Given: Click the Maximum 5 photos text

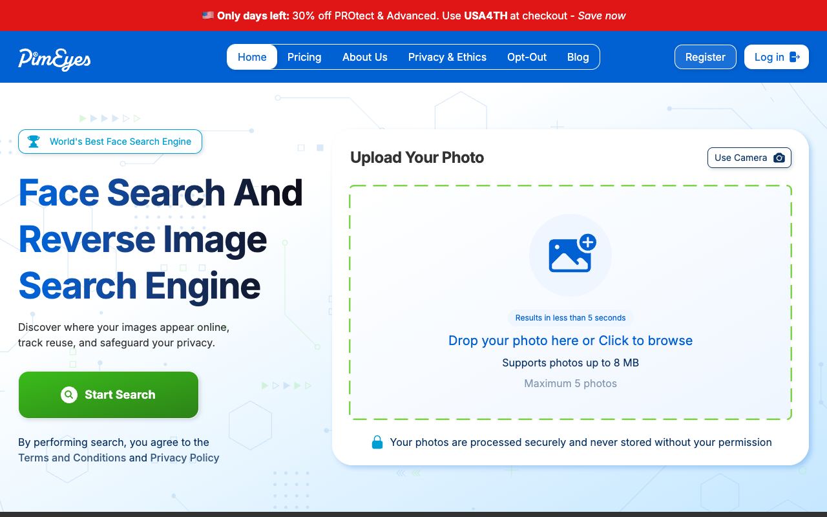Looking at the screenshot, I should click(571, 383).
